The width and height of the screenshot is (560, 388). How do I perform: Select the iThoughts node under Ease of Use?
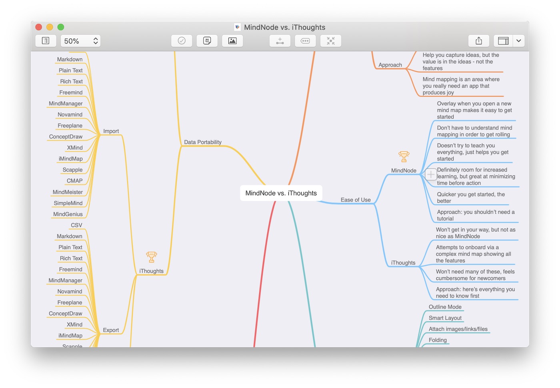tap(403, 263)
